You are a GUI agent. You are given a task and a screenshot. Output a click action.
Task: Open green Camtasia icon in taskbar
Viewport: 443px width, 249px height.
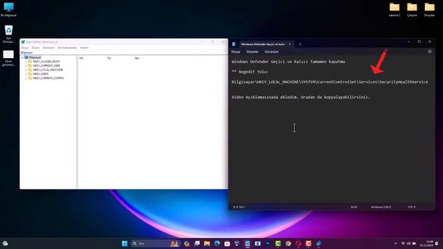[278, 243]
